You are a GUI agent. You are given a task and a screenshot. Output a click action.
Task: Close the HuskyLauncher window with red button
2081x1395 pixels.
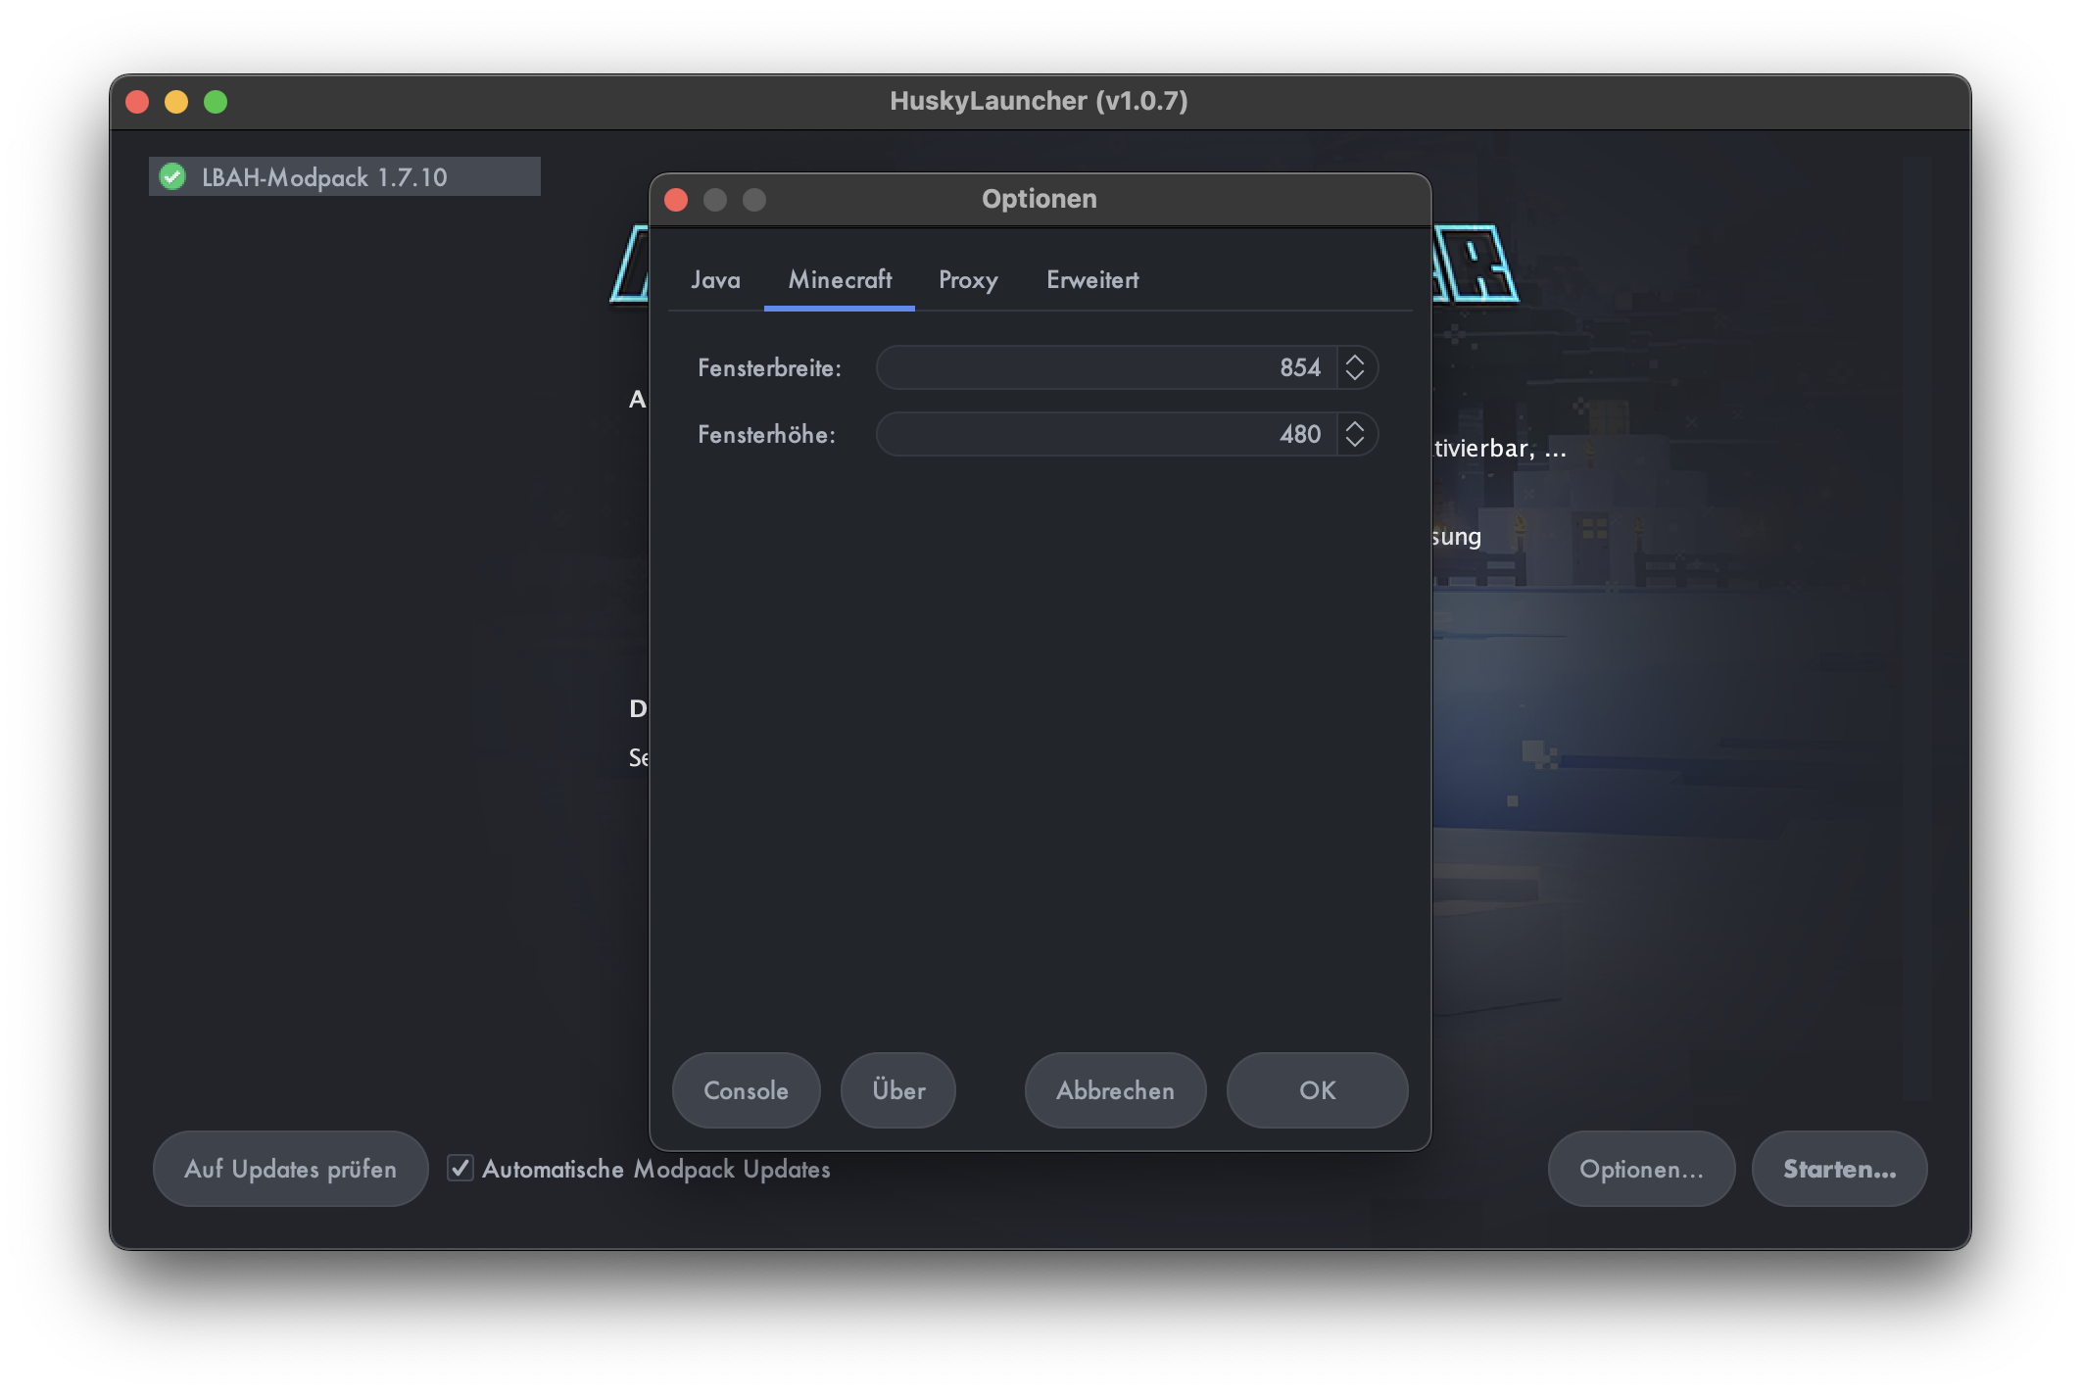137,102
